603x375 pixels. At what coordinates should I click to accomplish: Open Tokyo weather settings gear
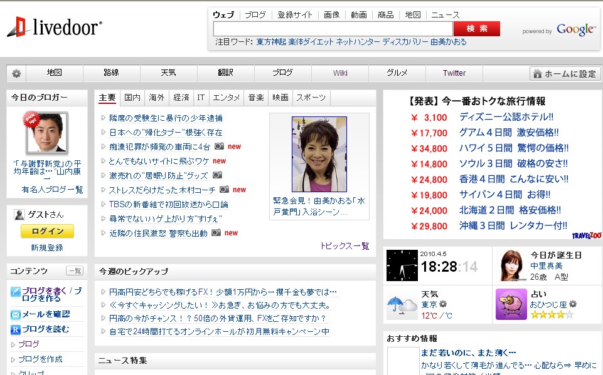click(443, 304)
